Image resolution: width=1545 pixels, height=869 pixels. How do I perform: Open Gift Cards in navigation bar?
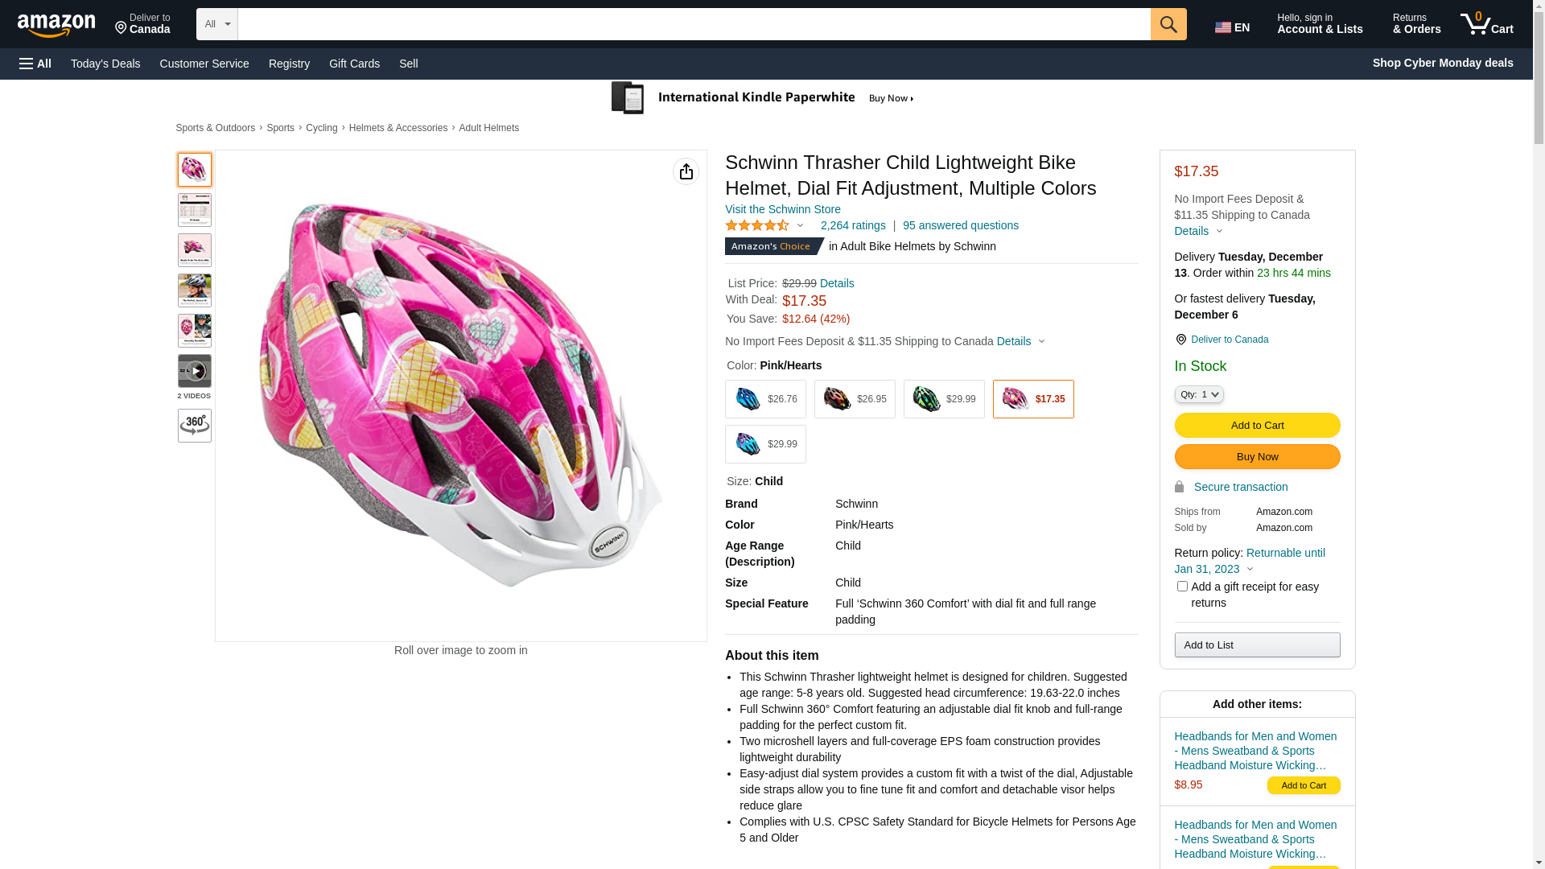[x=354, y=64]
